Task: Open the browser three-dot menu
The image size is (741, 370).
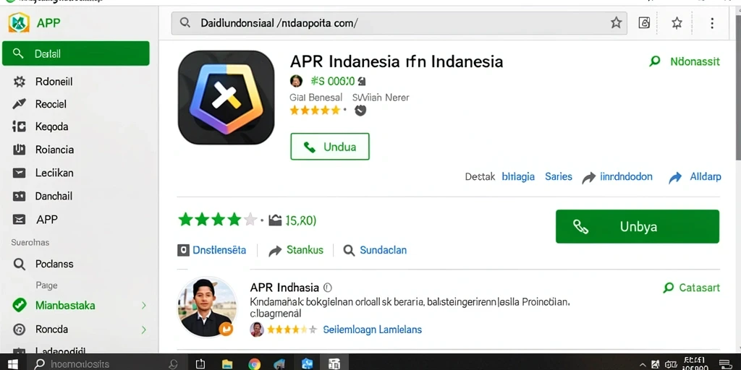Action: coord(712,22)
